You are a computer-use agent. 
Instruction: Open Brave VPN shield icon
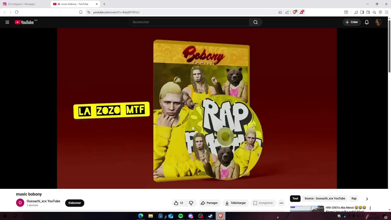380,12
